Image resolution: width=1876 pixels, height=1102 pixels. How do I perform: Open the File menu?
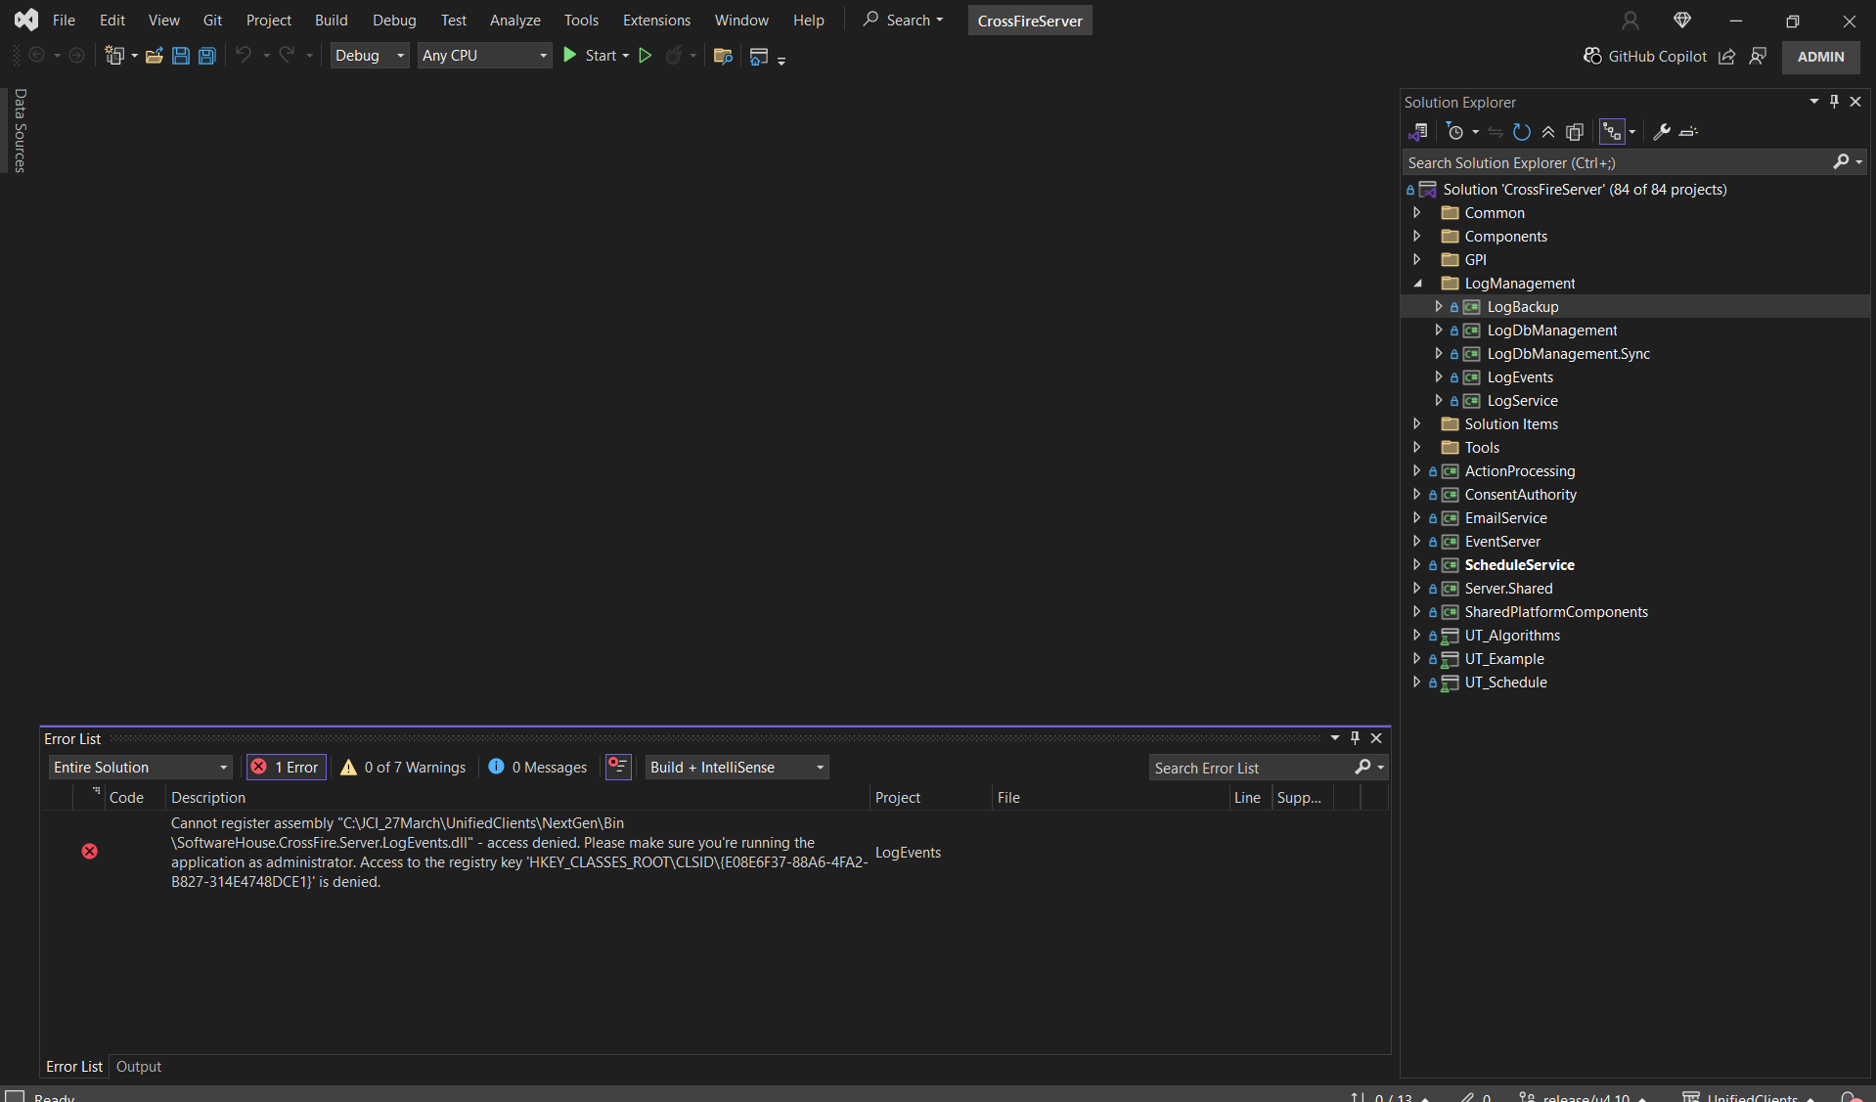tap(64, 21)
